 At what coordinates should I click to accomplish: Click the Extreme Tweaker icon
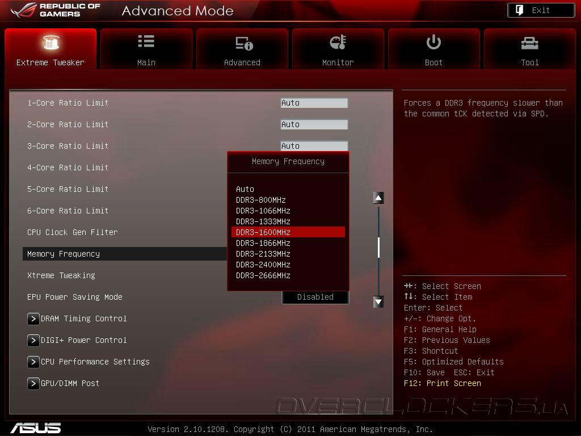point(50,42)
